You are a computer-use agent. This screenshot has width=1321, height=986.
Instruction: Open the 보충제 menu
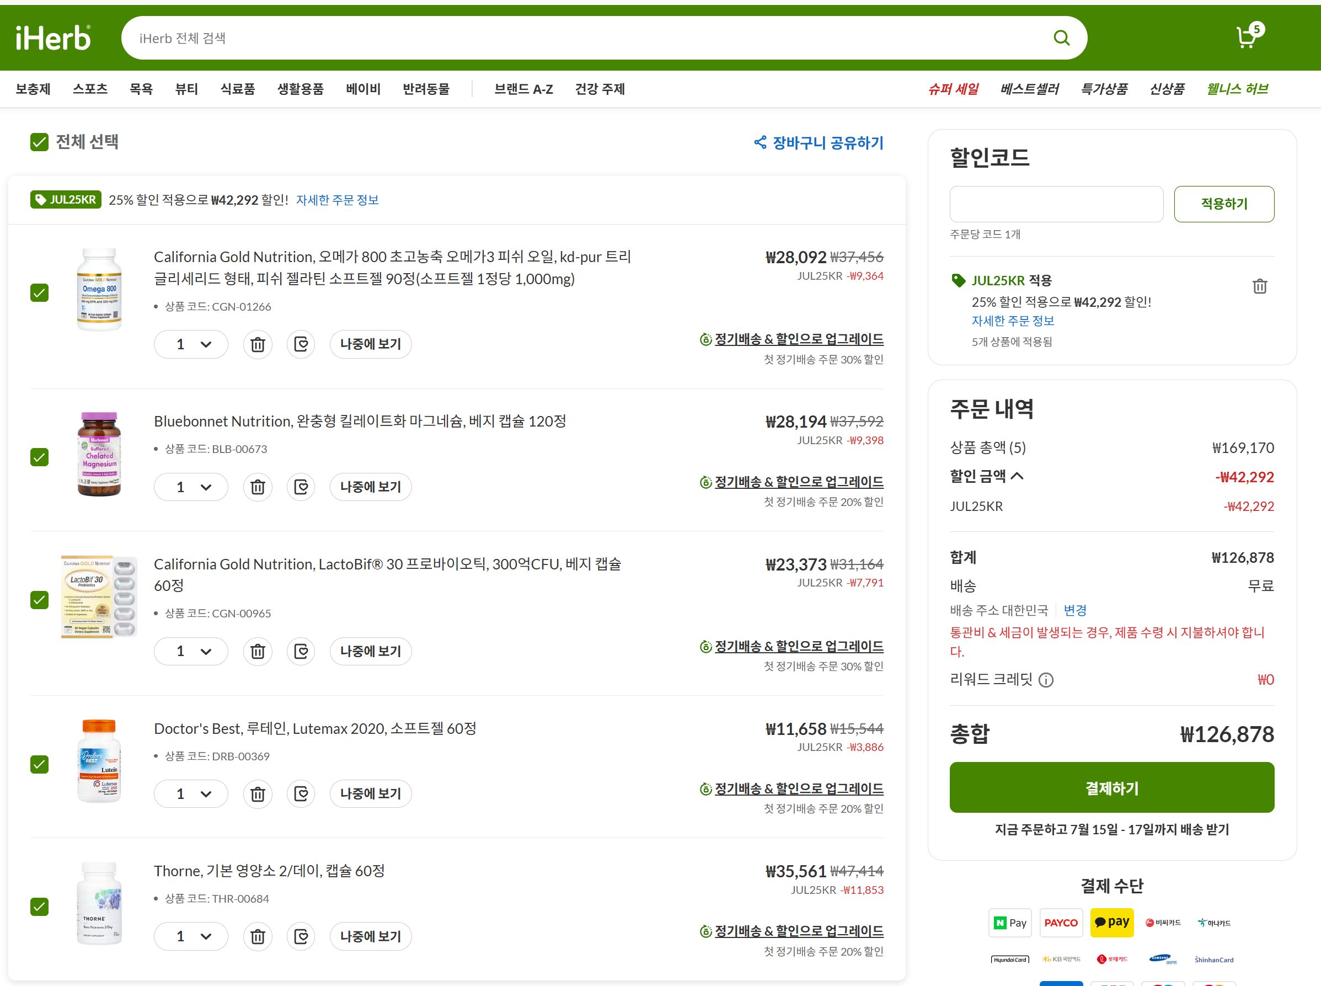click(x=33, y=89)
